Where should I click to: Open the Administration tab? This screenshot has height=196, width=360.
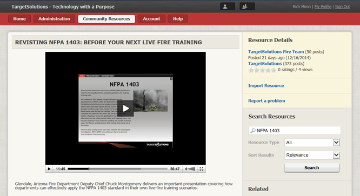(54, 19)
